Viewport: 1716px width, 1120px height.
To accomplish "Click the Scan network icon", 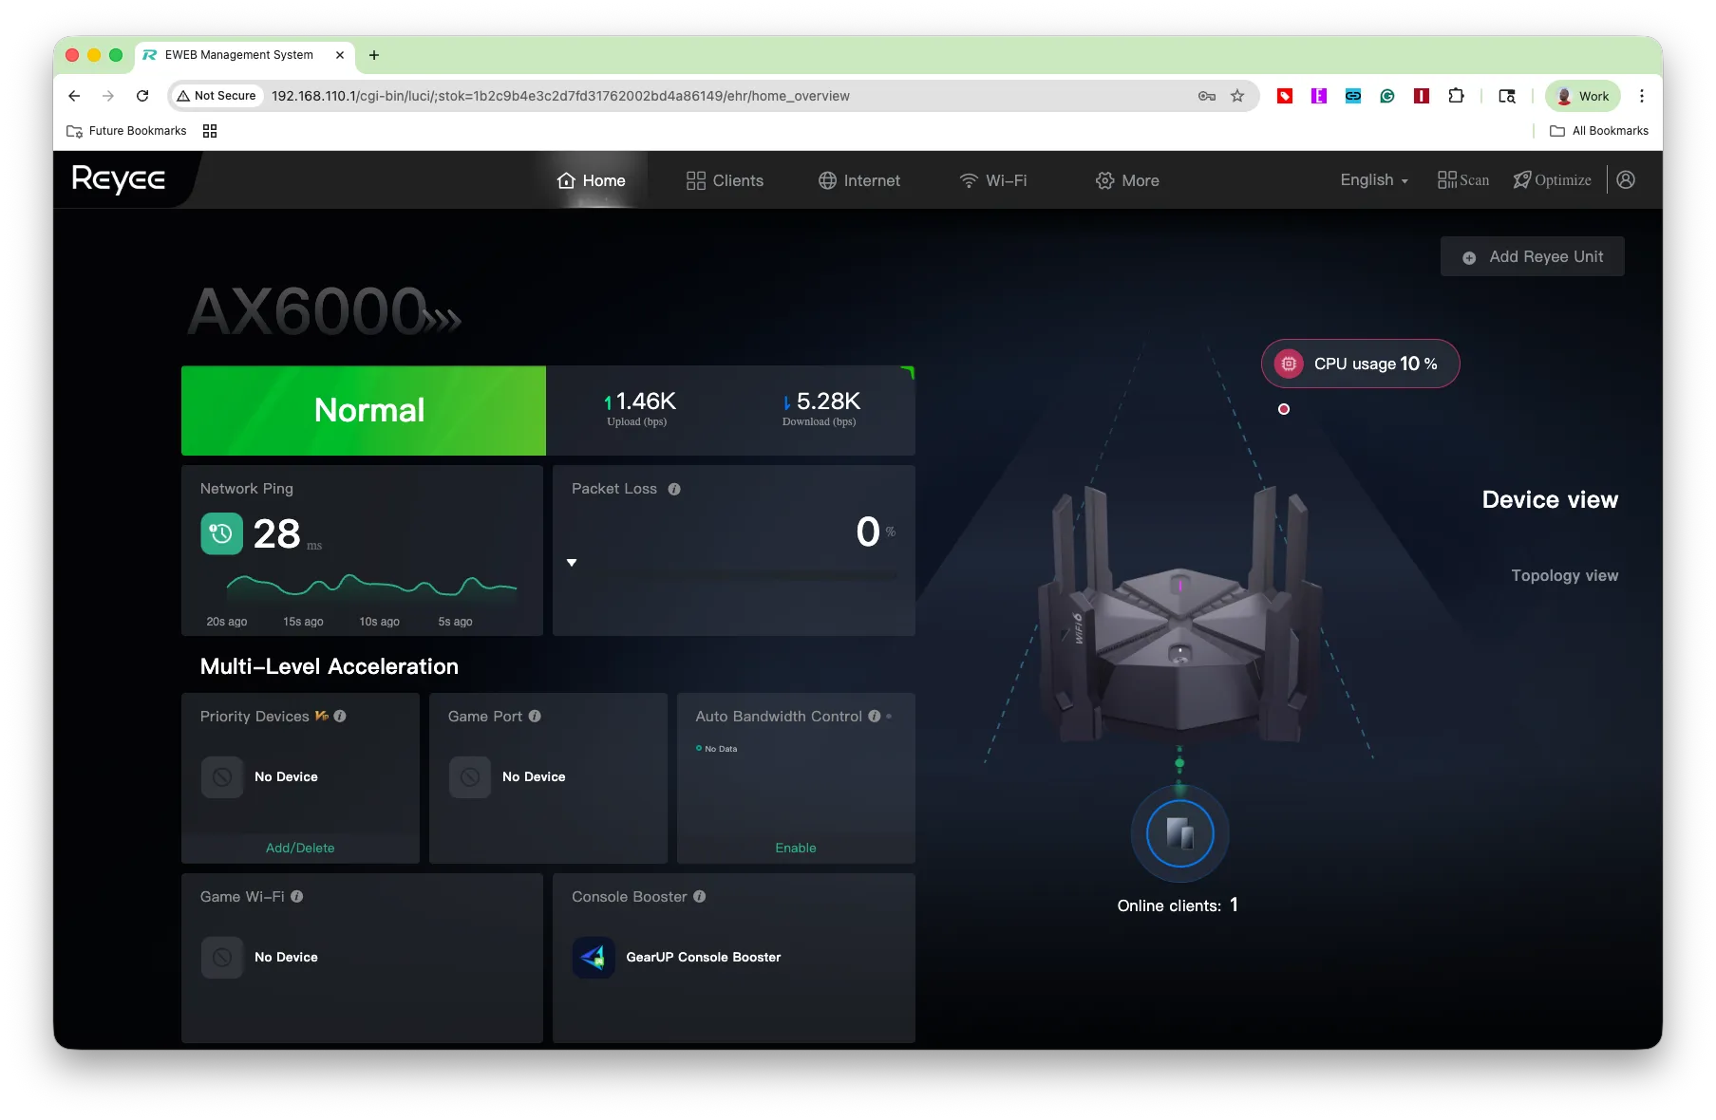I will [1446, 179].
